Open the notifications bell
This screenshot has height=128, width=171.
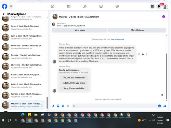[x=159, y=6]
